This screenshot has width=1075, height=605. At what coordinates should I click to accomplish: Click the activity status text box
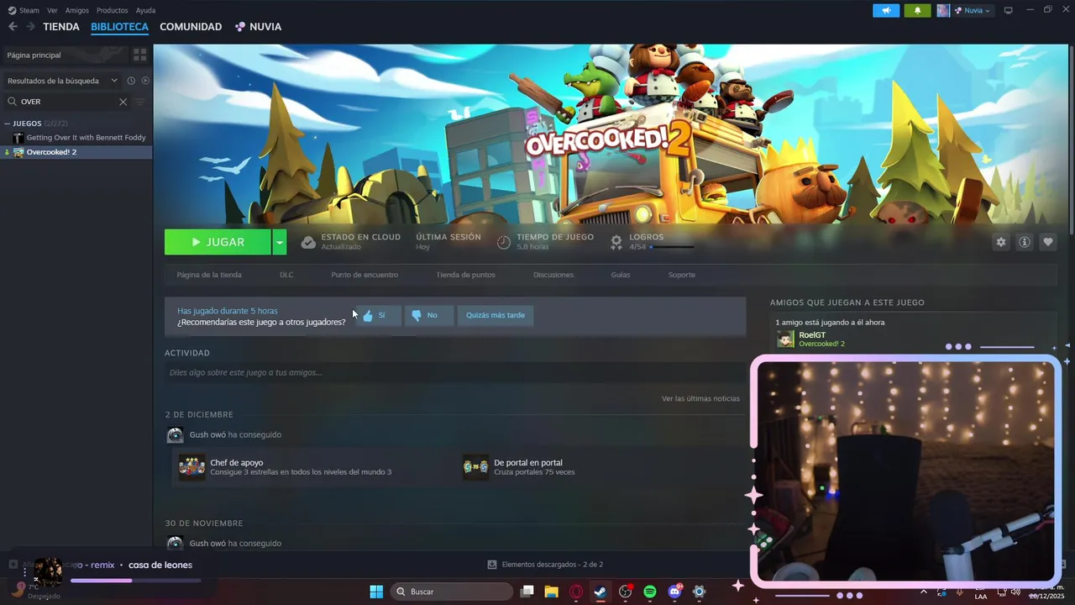pyautogui.click(x=455, y=372)
